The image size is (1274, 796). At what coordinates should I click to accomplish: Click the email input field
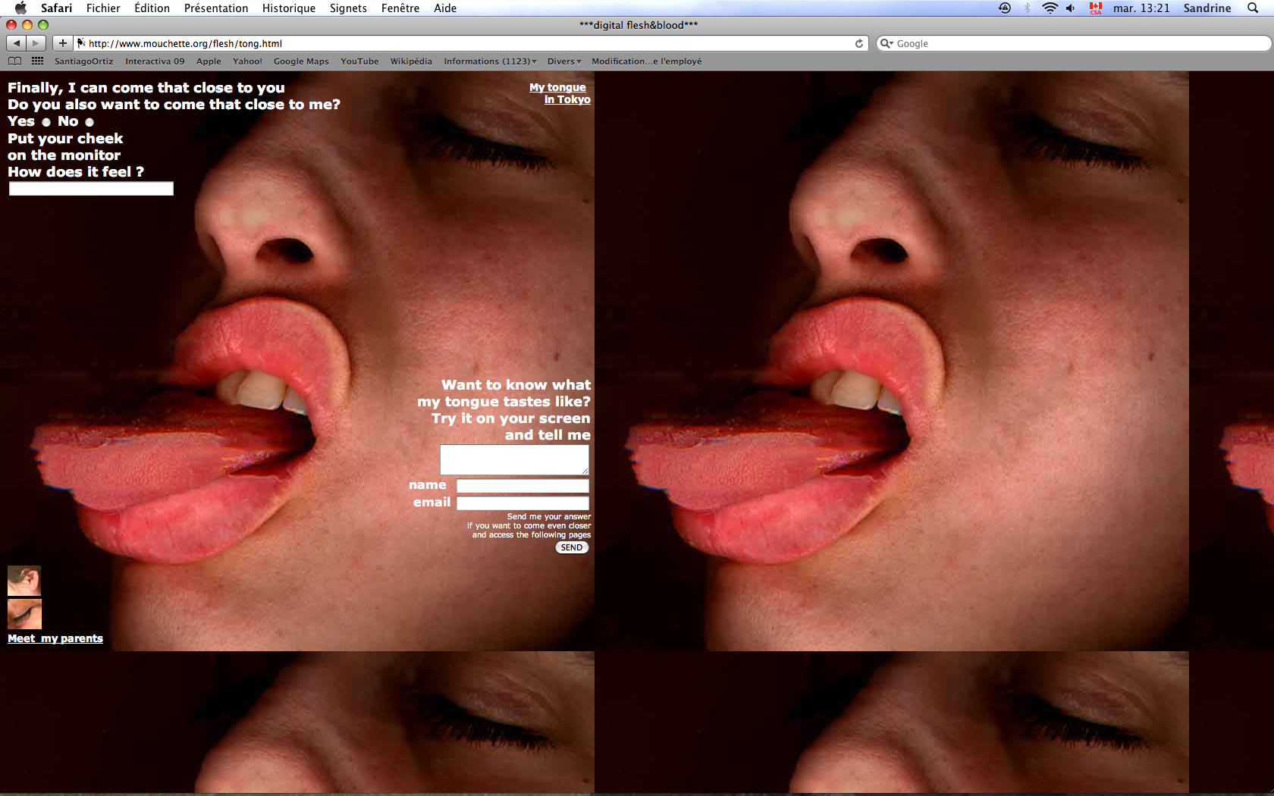pyautogui.click(x=522, y=503)
